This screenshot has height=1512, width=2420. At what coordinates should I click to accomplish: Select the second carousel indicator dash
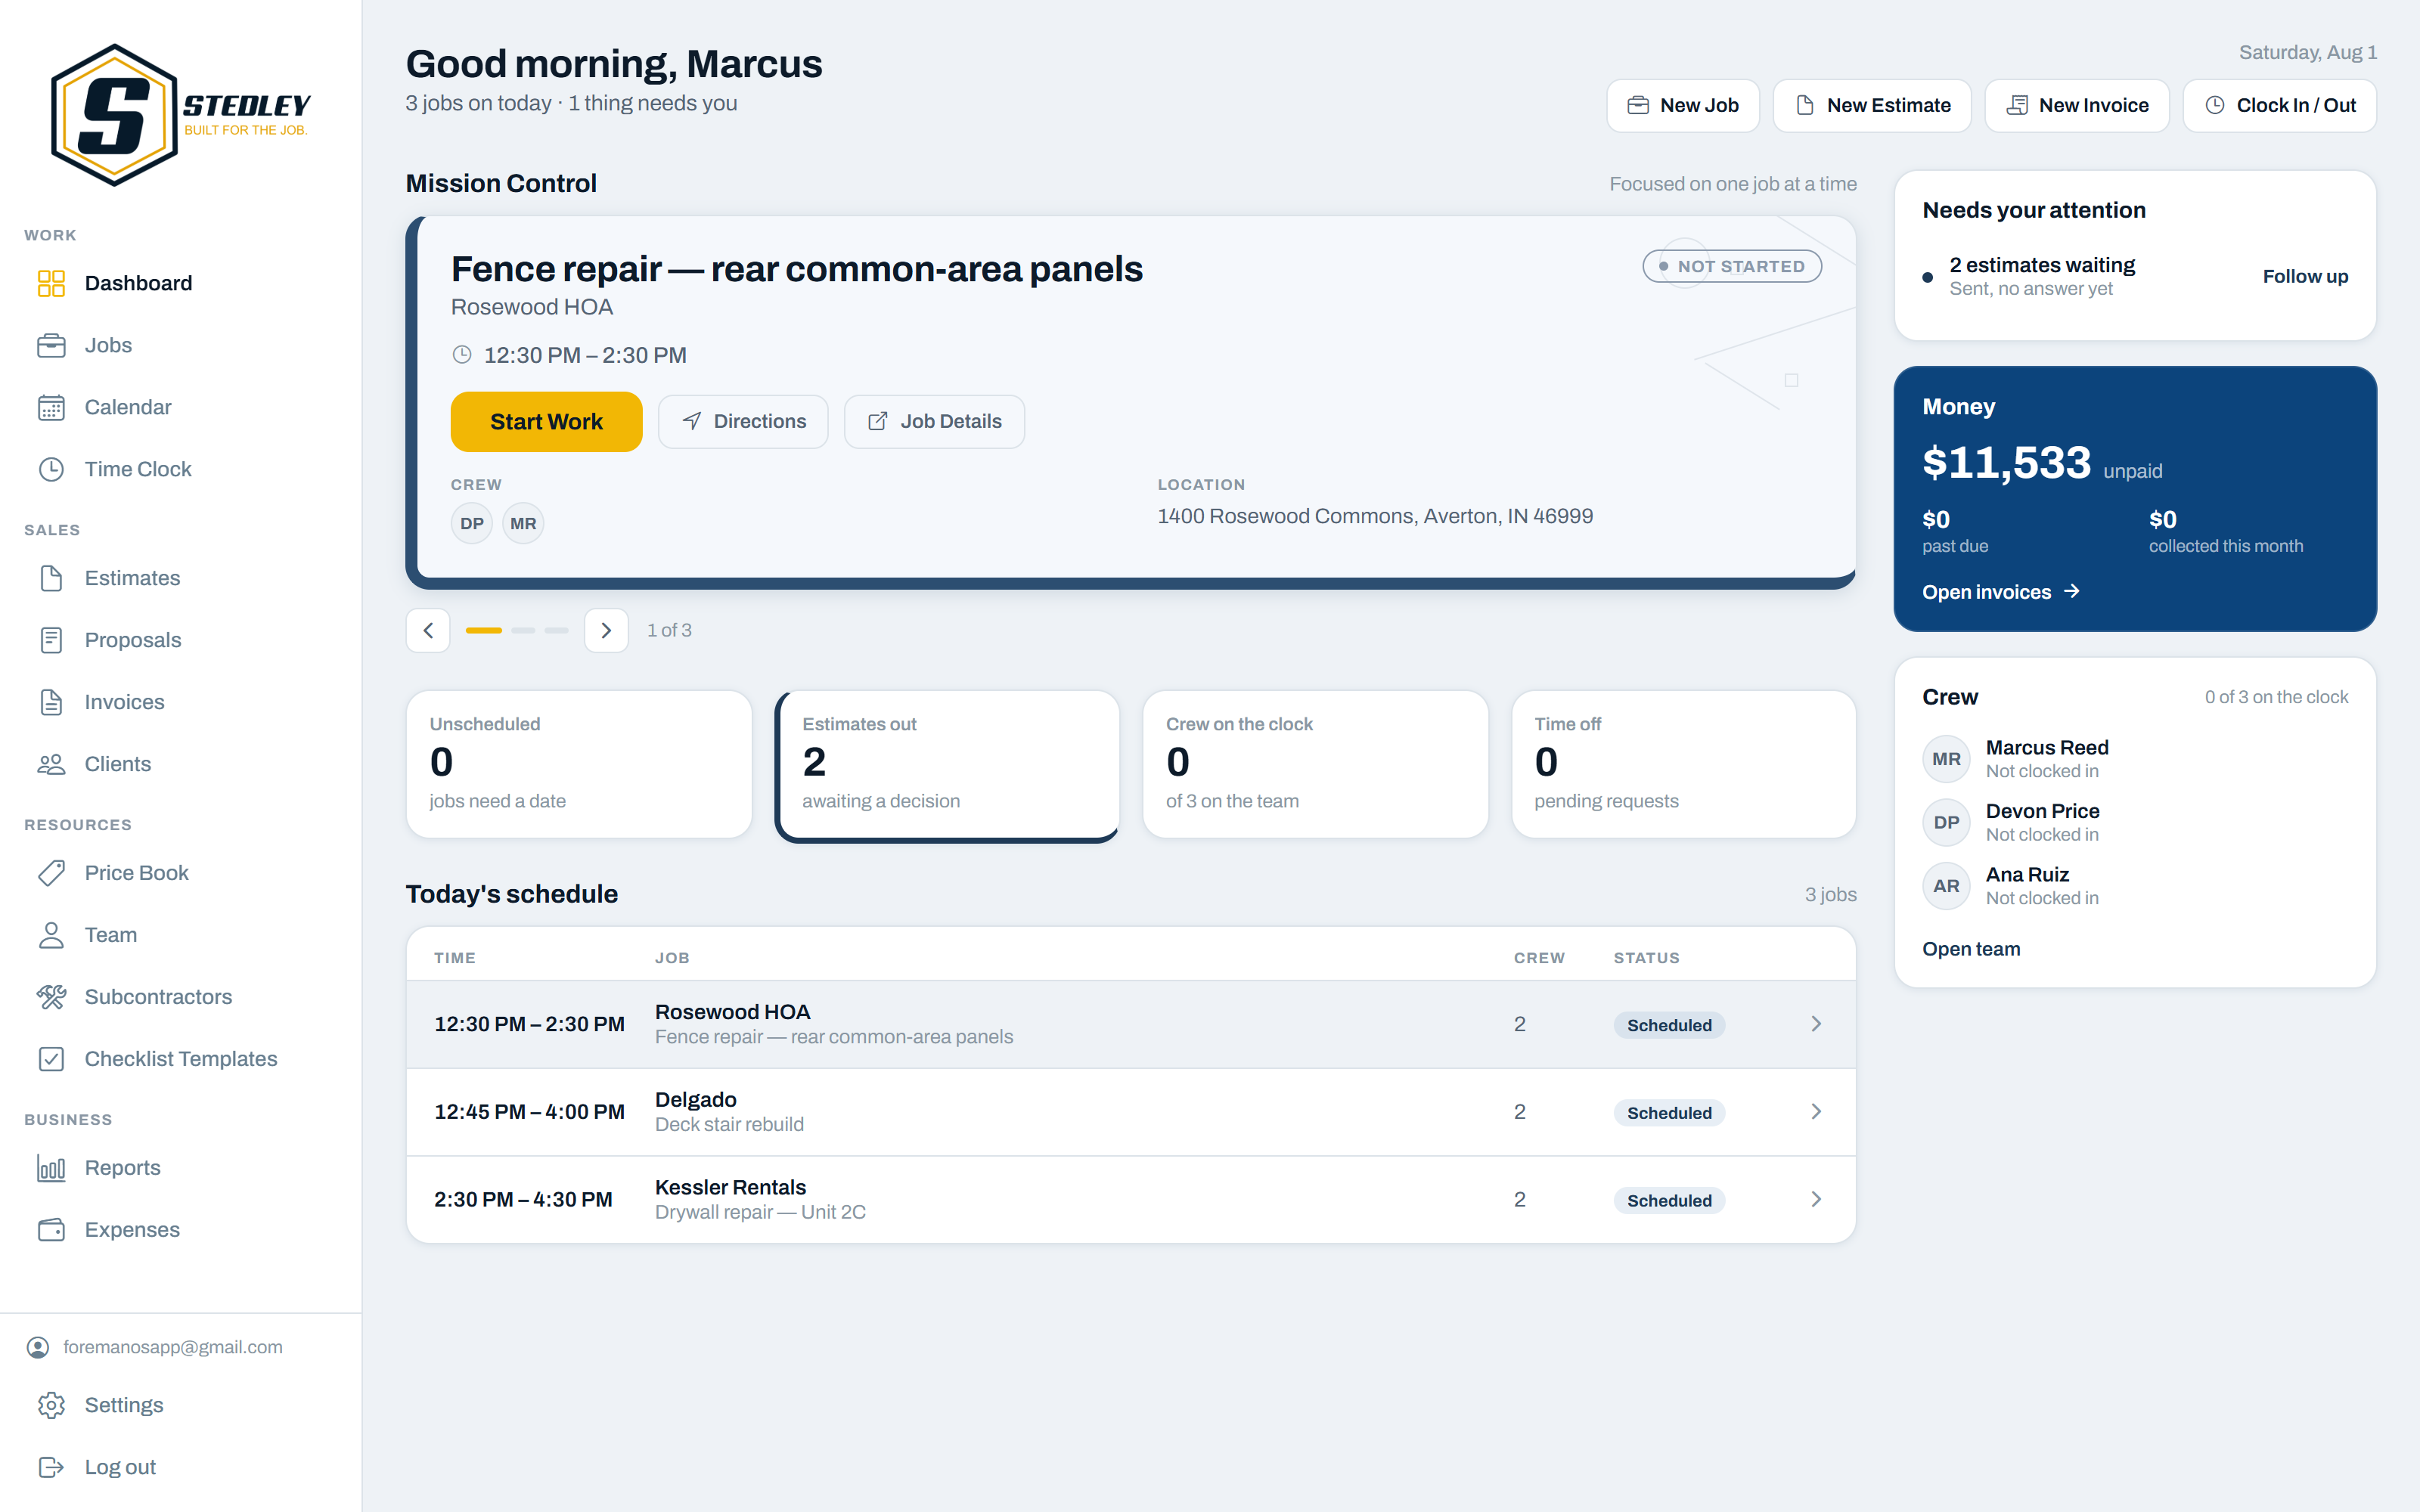point(523,630)
